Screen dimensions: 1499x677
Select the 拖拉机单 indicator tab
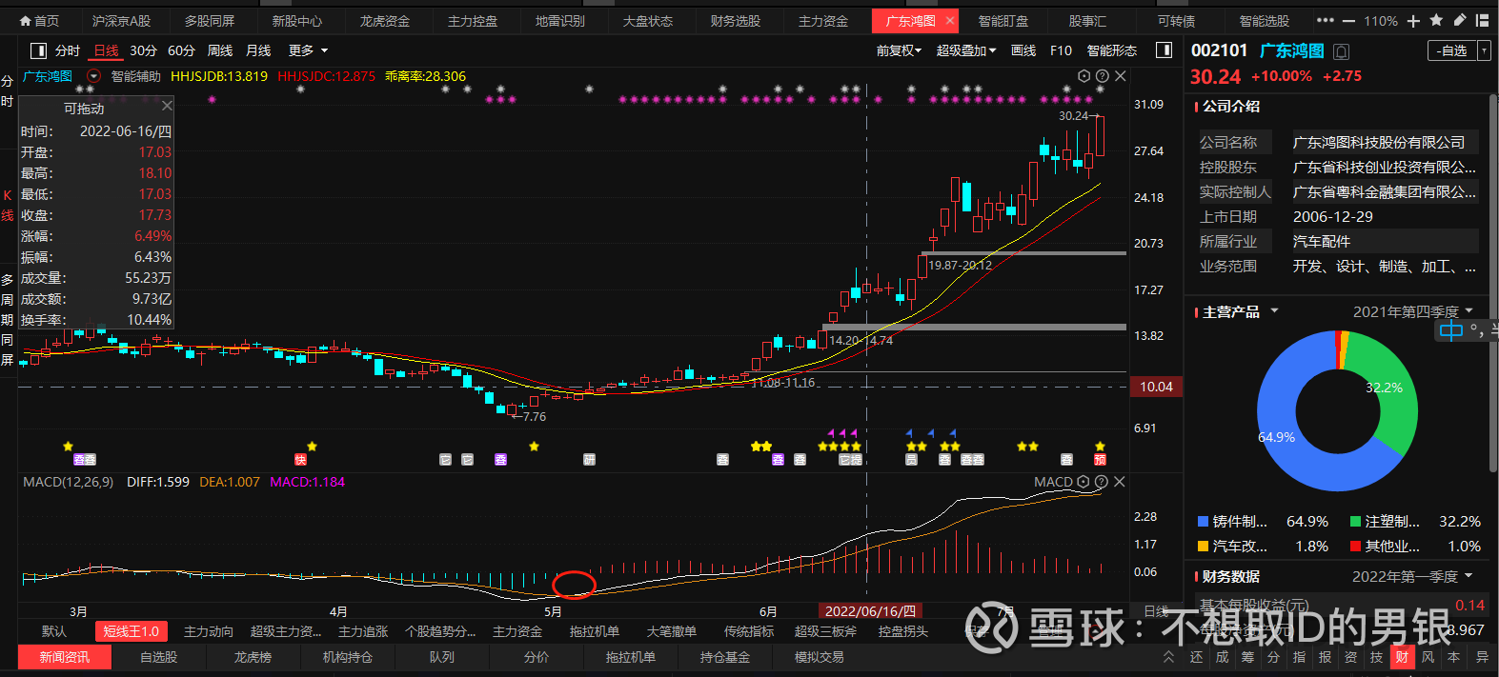(x=594, y=631)
